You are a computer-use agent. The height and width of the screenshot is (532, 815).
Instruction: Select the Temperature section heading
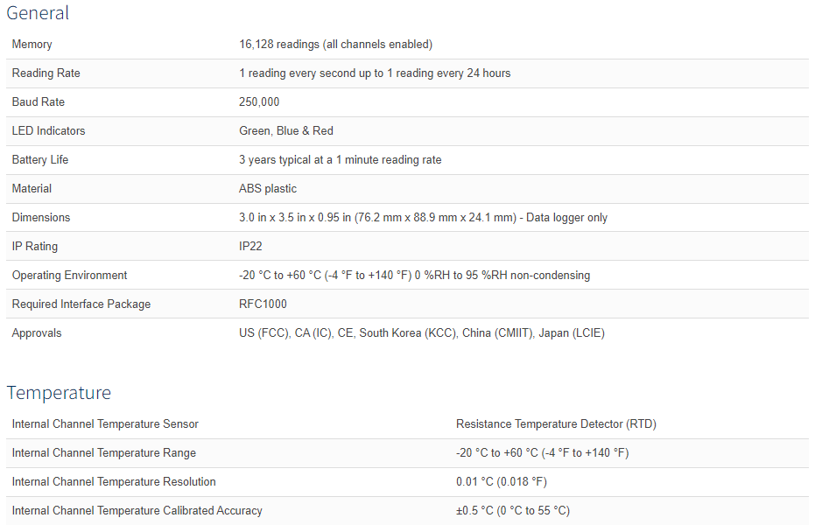coord(59,393)
